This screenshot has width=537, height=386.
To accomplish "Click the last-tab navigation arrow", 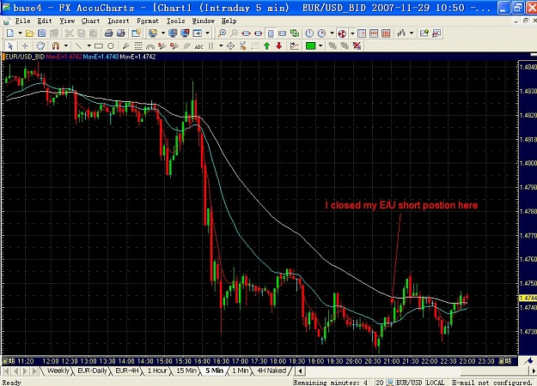I will 34,371.
